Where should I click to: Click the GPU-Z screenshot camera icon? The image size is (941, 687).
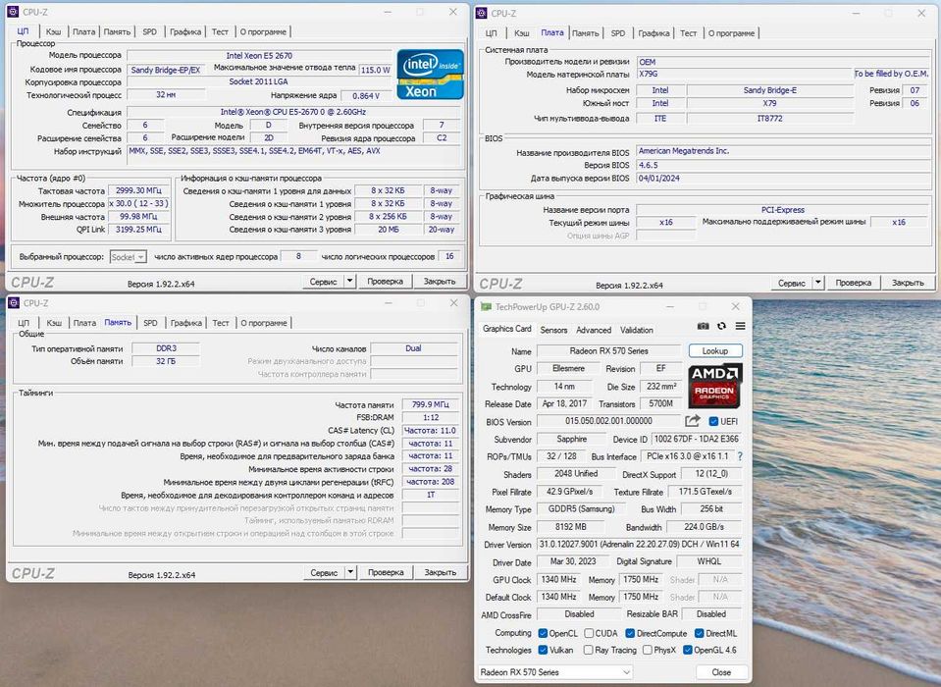click(703, 326)
